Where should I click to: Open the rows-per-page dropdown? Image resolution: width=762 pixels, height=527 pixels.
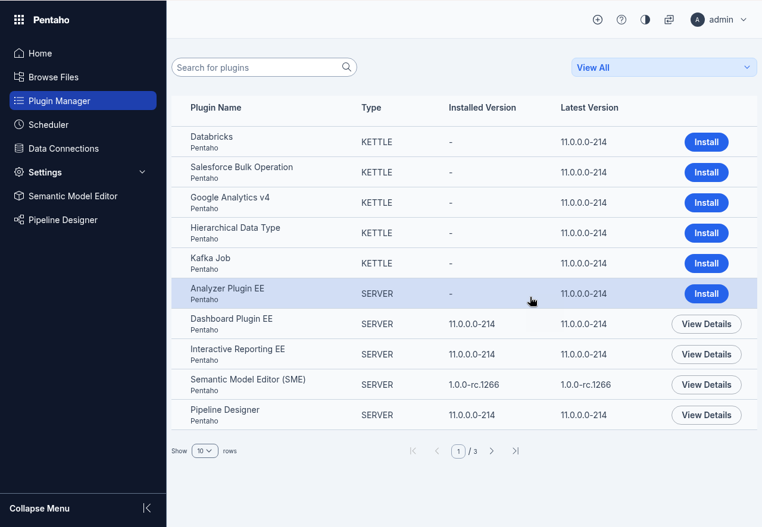coord(205,451)
